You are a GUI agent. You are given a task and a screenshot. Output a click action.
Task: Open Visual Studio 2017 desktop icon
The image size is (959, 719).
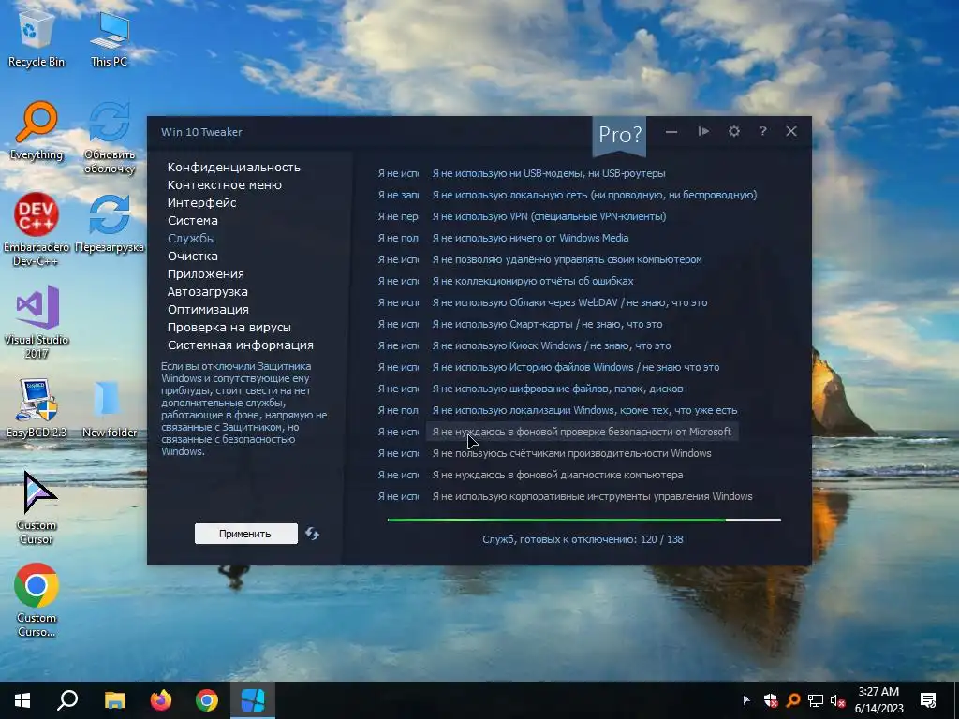pos(37,322)
